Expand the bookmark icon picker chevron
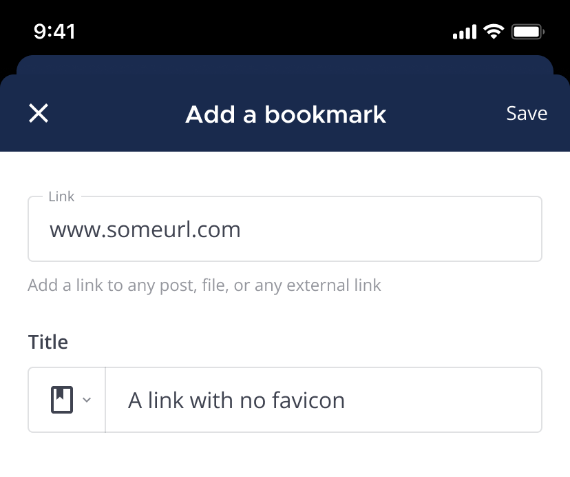The image size is (570, 477). (x=87, y=400)
